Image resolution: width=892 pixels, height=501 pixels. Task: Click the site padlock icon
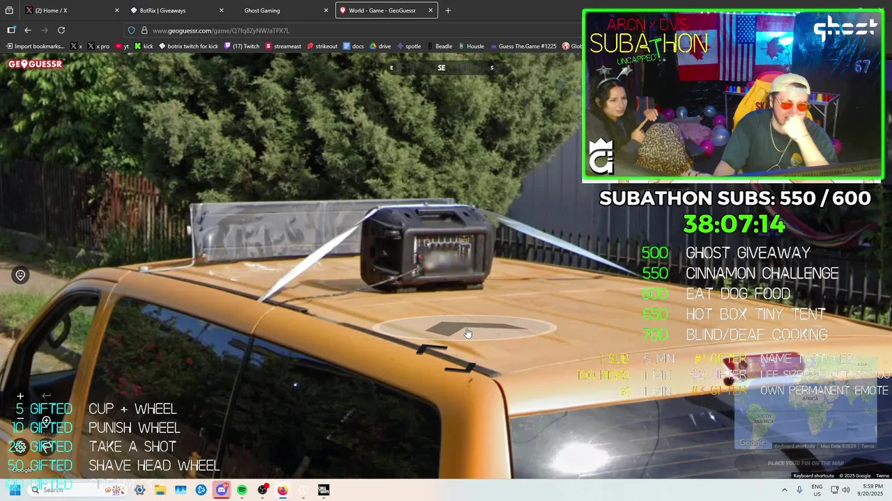[x=144, y=30]
